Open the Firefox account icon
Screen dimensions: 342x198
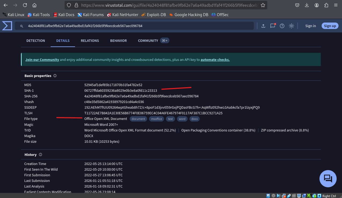(x=317, y=5)
